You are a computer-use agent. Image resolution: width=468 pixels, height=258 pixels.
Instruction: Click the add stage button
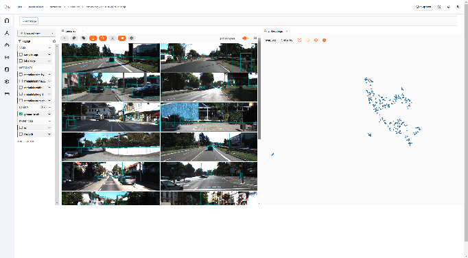pyautogui.click(x=30, y=21)
